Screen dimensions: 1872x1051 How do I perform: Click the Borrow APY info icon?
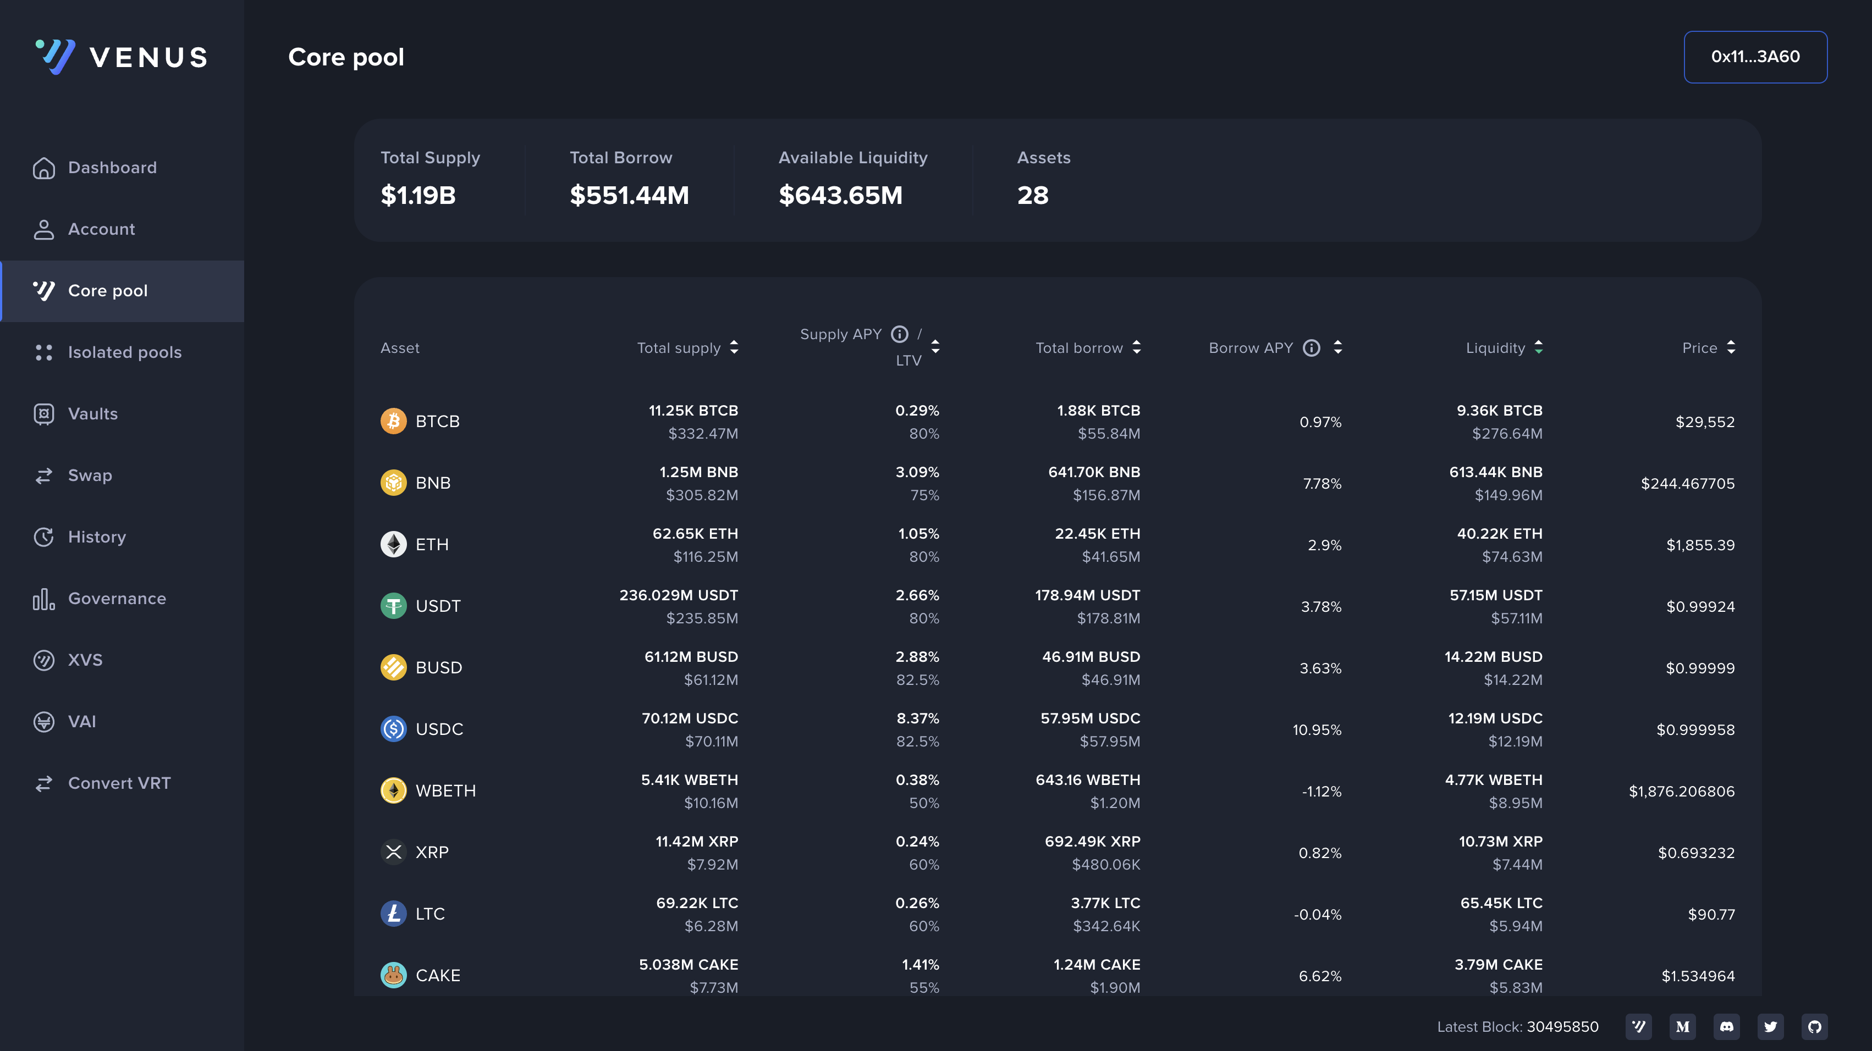[x=1312, y=348]
